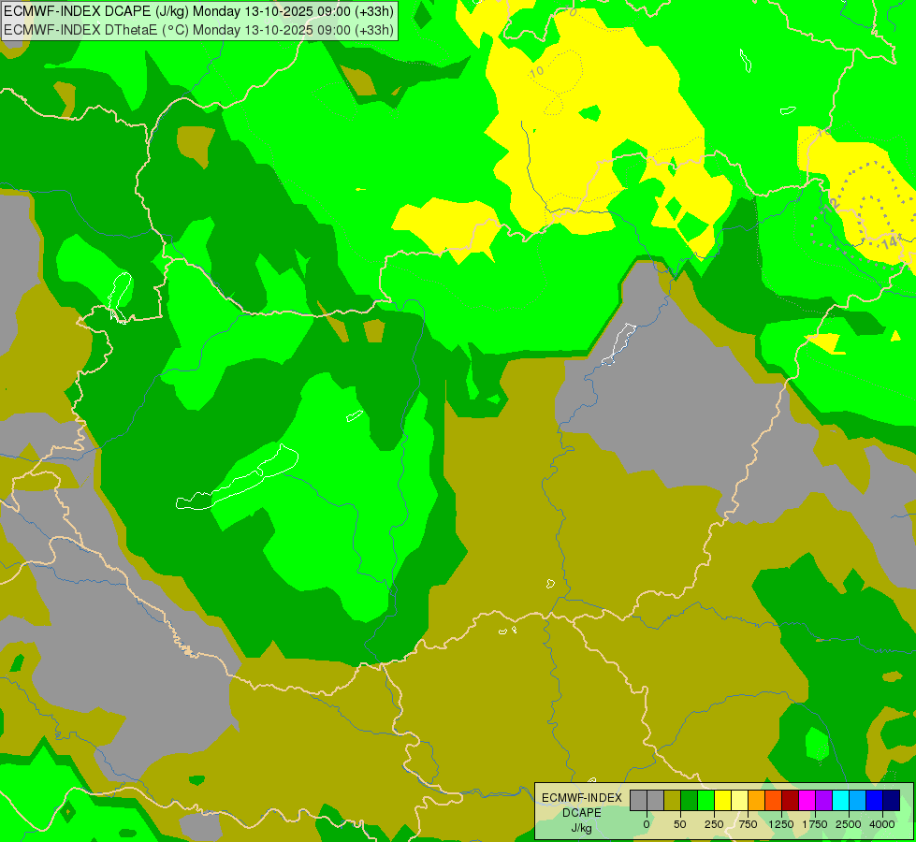Click the legend value 2500

coord(849,824)
